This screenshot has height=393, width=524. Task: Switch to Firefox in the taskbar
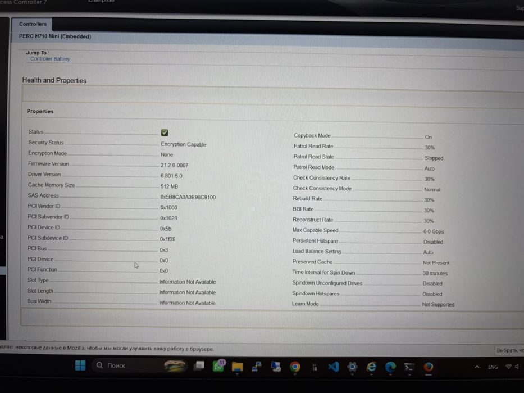tap(429, 367)
